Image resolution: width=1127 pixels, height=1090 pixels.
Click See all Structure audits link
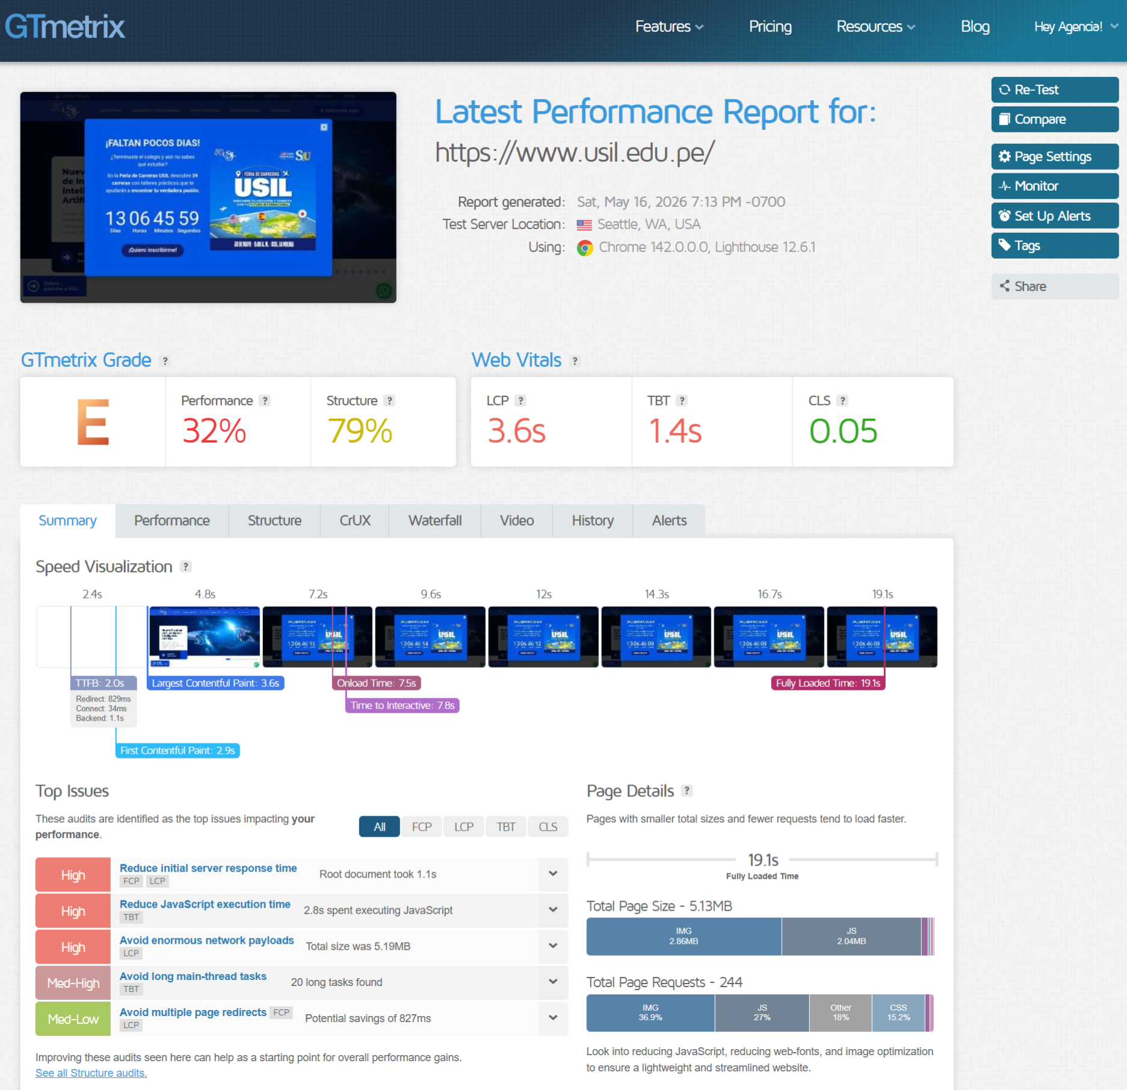click(x=91, y=1073)
